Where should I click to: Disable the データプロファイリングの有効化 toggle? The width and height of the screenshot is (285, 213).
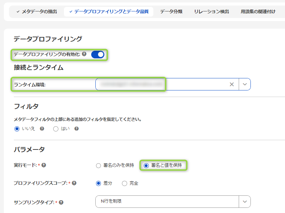pos(98,54)
